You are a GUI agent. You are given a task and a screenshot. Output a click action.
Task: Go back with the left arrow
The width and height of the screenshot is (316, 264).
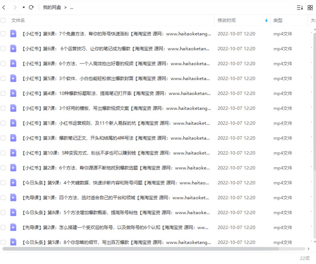pyautogui.click(x=4, y=7)
